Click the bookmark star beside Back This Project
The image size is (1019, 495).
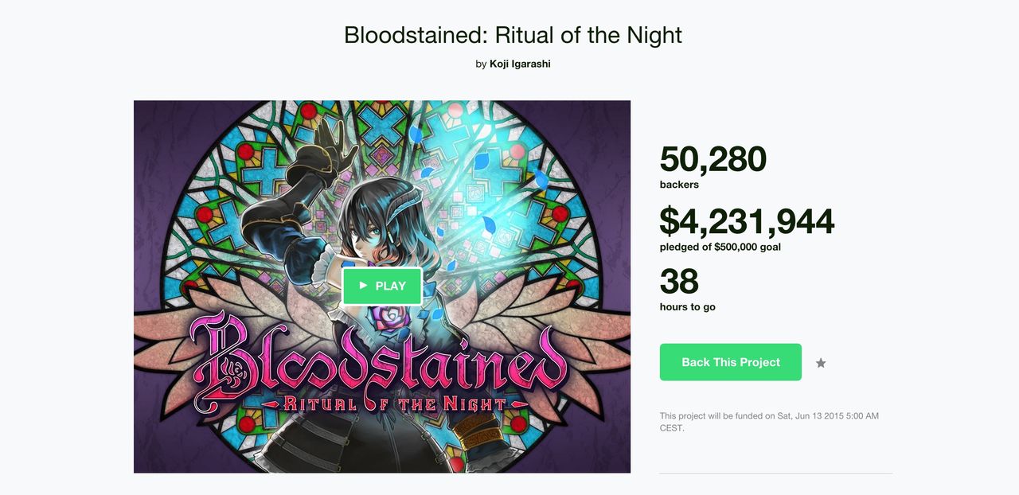820,363
